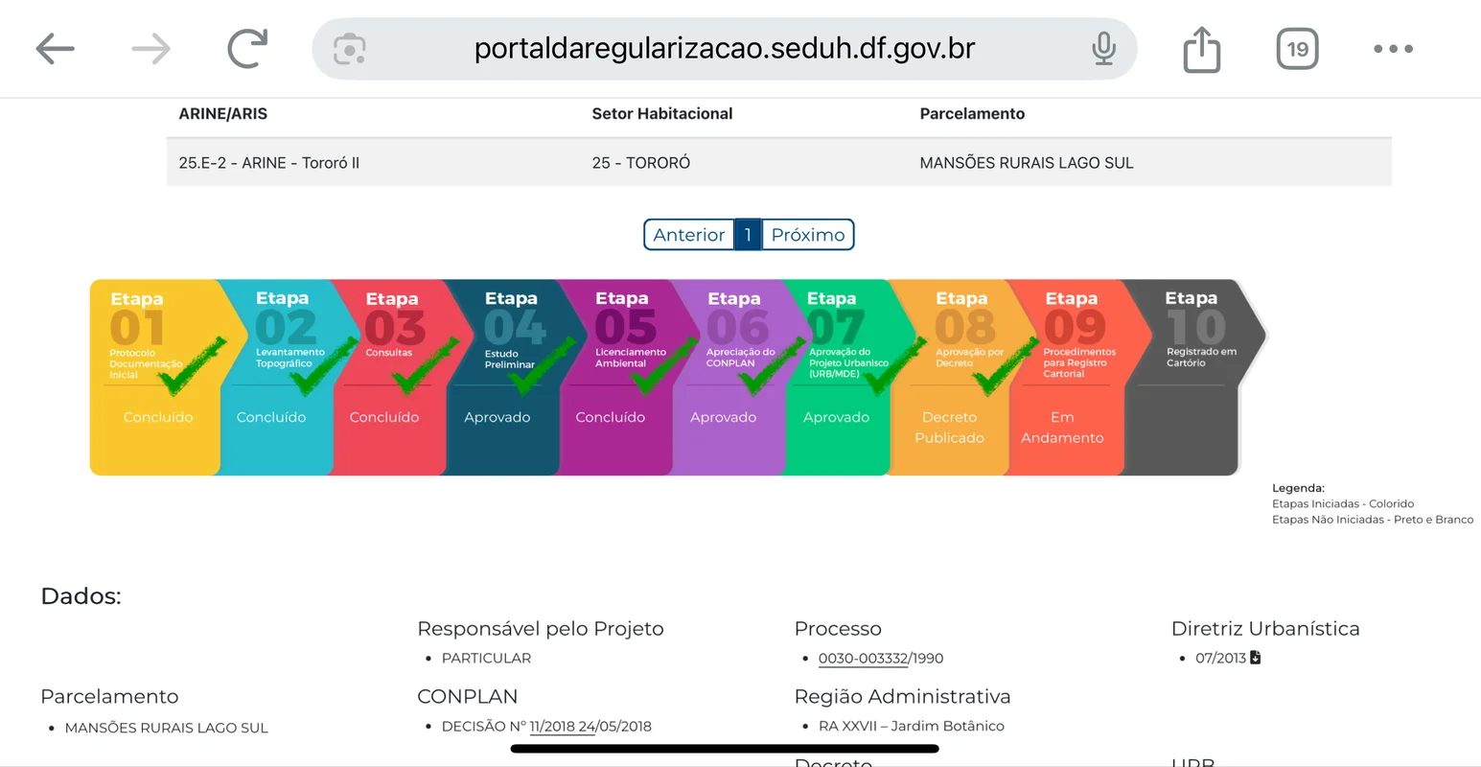1481x767 pixels.
Task: Click the Diretriz Urbanística heading
Action: tap(1265, 629)
